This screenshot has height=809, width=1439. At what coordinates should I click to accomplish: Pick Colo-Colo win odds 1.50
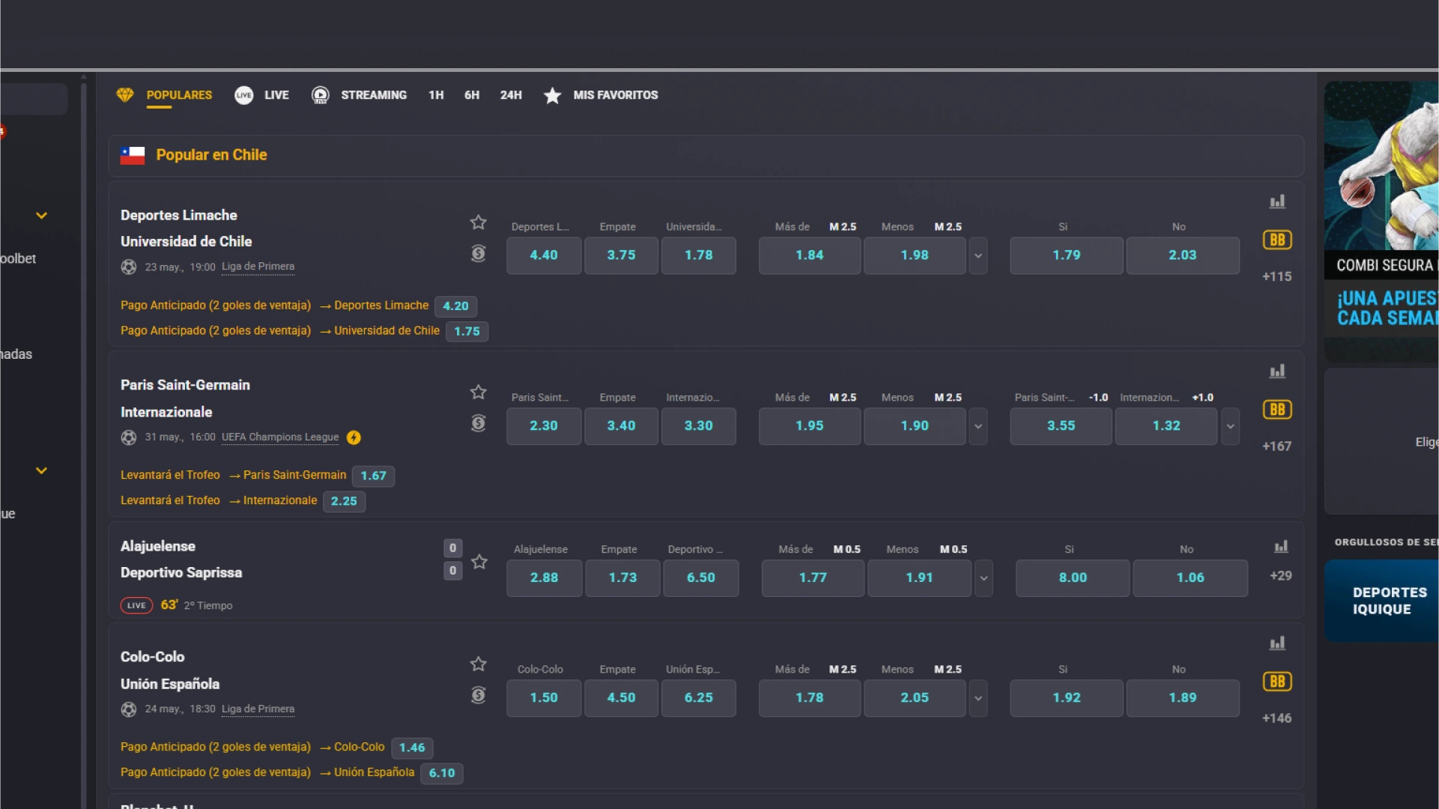click(544, 698)
